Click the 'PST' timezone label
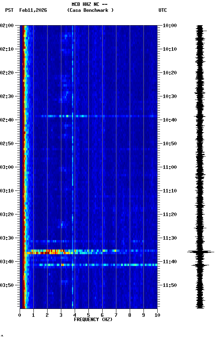This screenshot has width=217, height=340. [x=9, y=10]
